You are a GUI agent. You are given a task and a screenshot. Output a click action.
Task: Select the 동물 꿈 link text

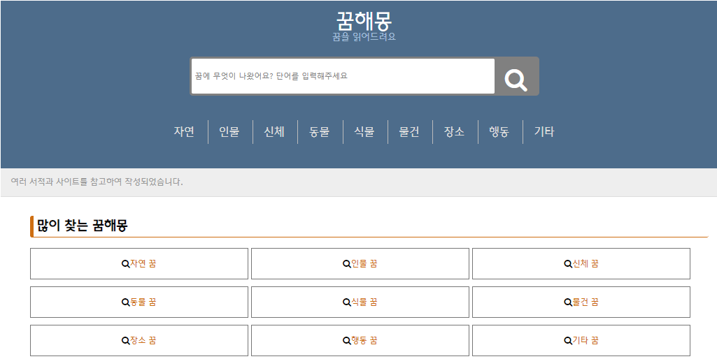[143, 302]
